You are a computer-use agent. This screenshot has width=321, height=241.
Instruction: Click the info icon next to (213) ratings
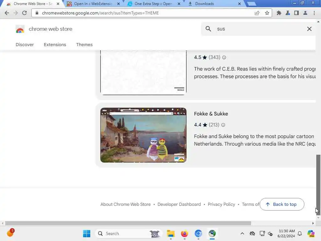(x=223, y=125)
